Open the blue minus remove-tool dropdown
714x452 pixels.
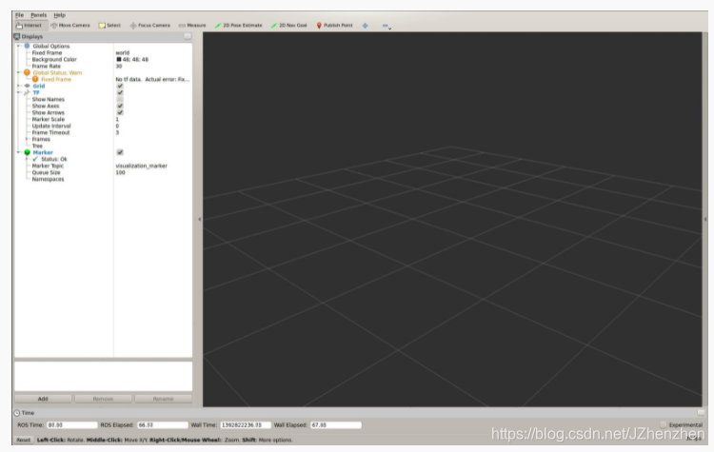pos(387,26)
